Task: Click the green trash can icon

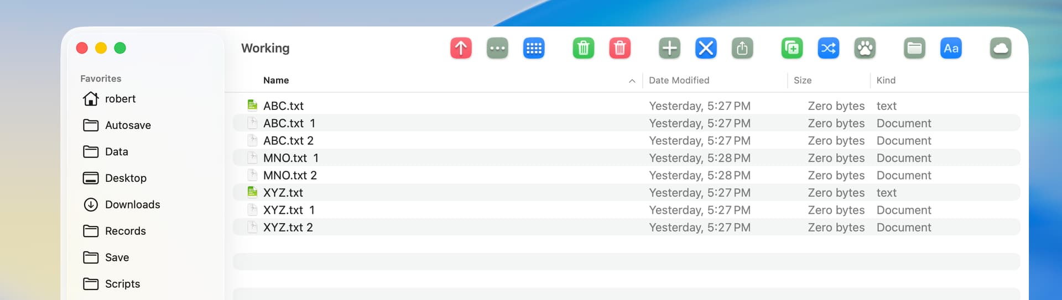Action: [583, 48]
